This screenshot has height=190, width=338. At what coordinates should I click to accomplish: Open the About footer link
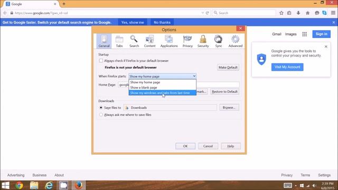[59, 175]
